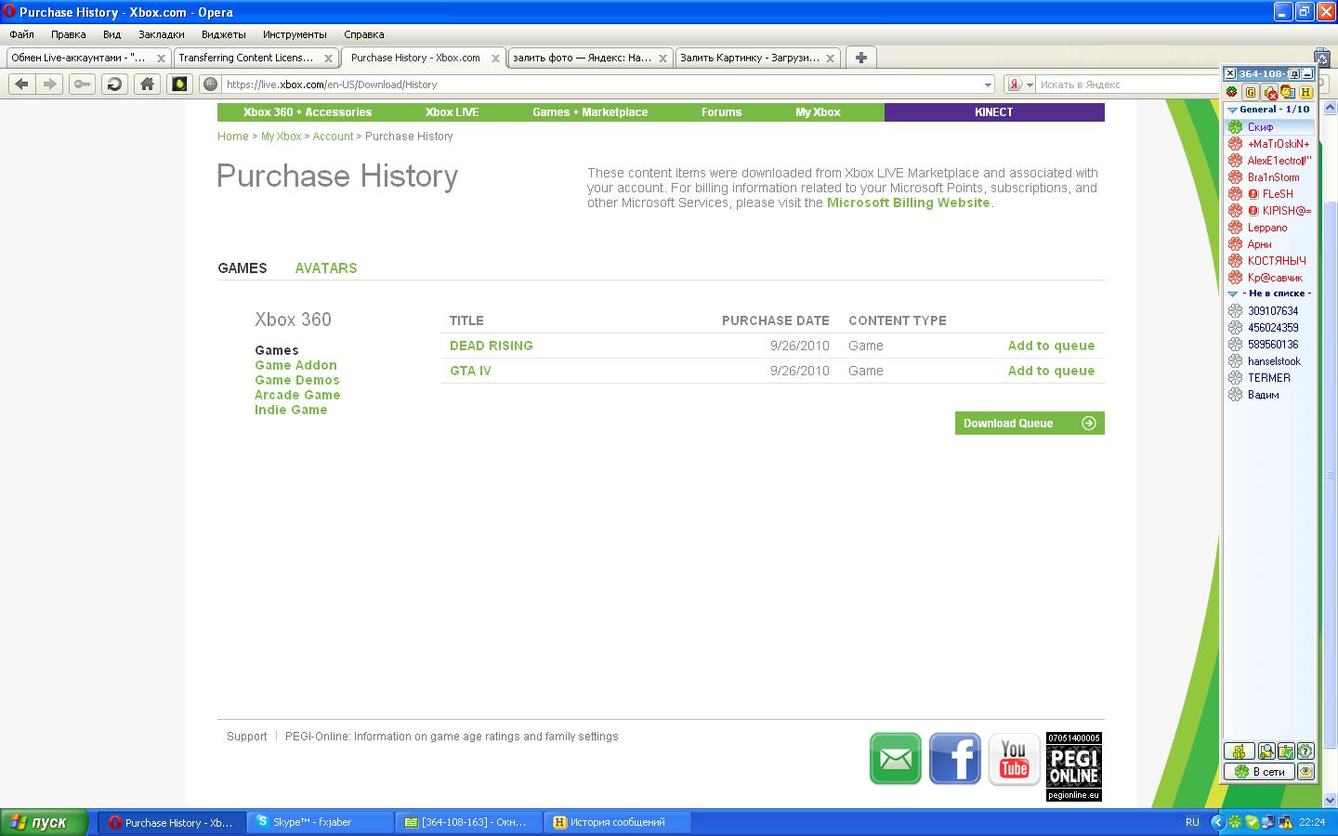1338x836 pixels.
Task: Open QIP add/find contacts button
Action: (x=1266, y=751)
